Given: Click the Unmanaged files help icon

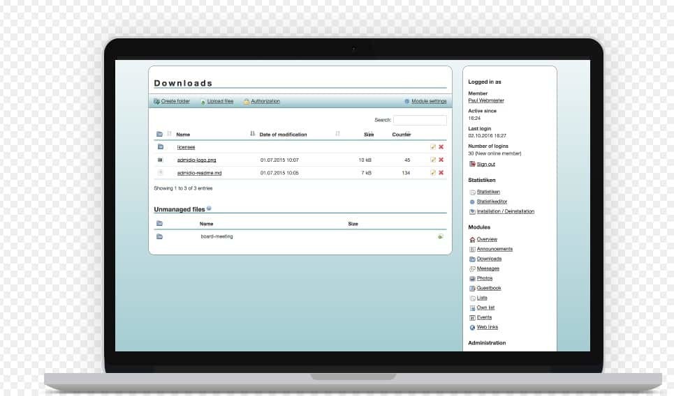Looking at the screenshot, I should pos(209,208).
